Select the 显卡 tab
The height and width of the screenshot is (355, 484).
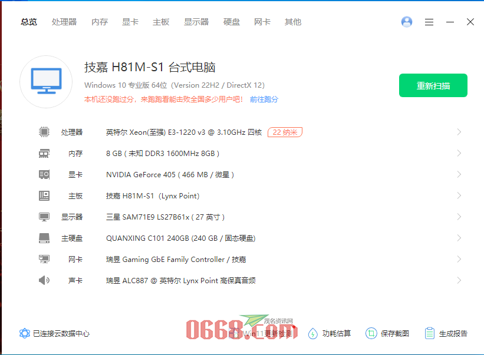coord(130,22)
